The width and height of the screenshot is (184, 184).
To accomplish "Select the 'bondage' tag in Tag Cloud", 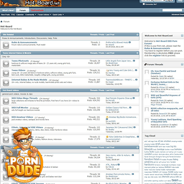I will [161, 149].
